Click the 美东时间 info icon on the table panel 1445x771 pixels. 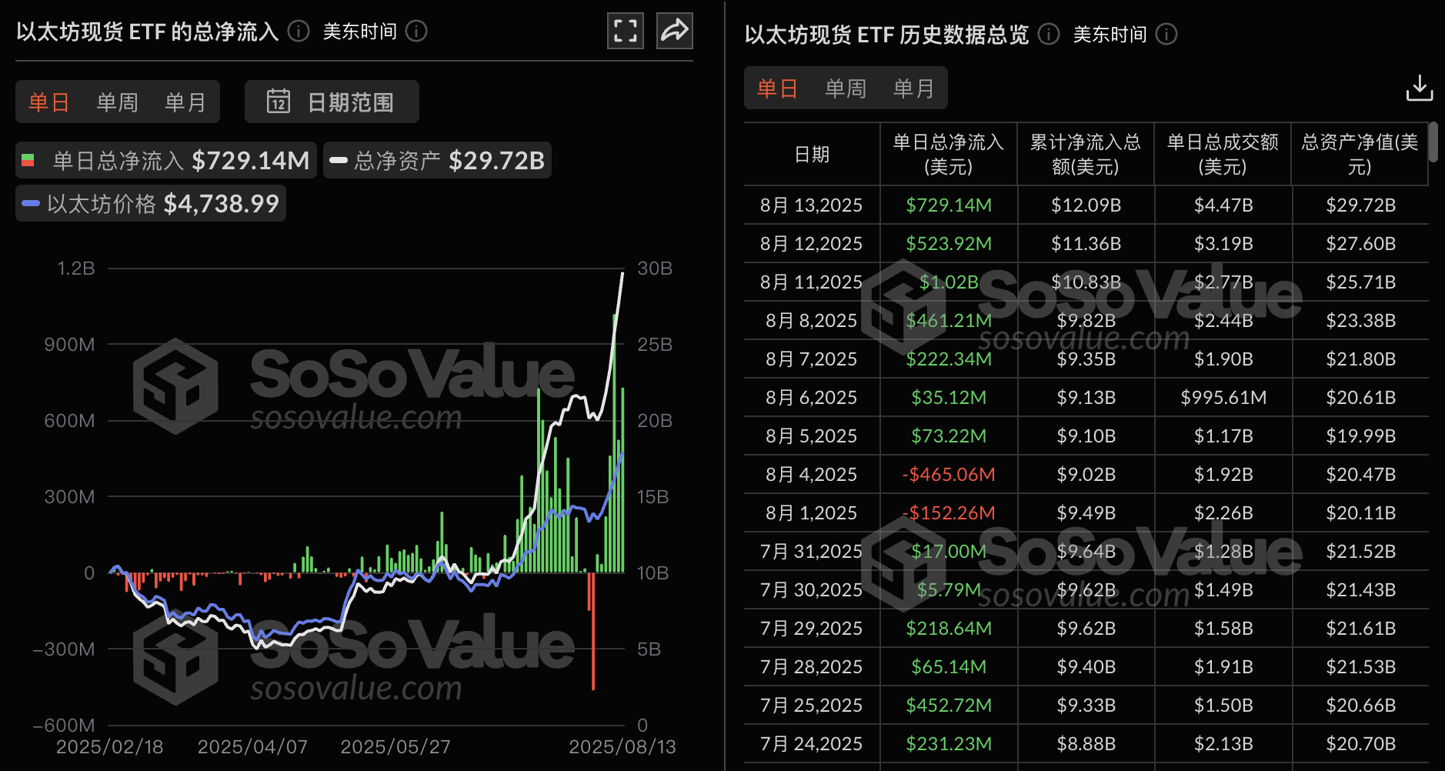coord(1167,34)
